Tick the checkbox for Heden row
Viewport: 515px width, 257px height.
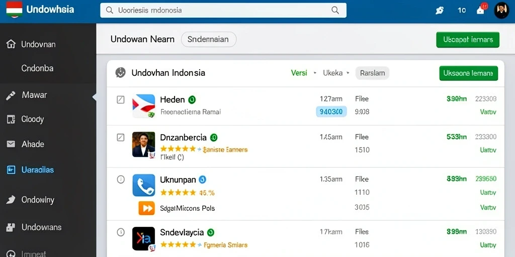pos(121,99)
